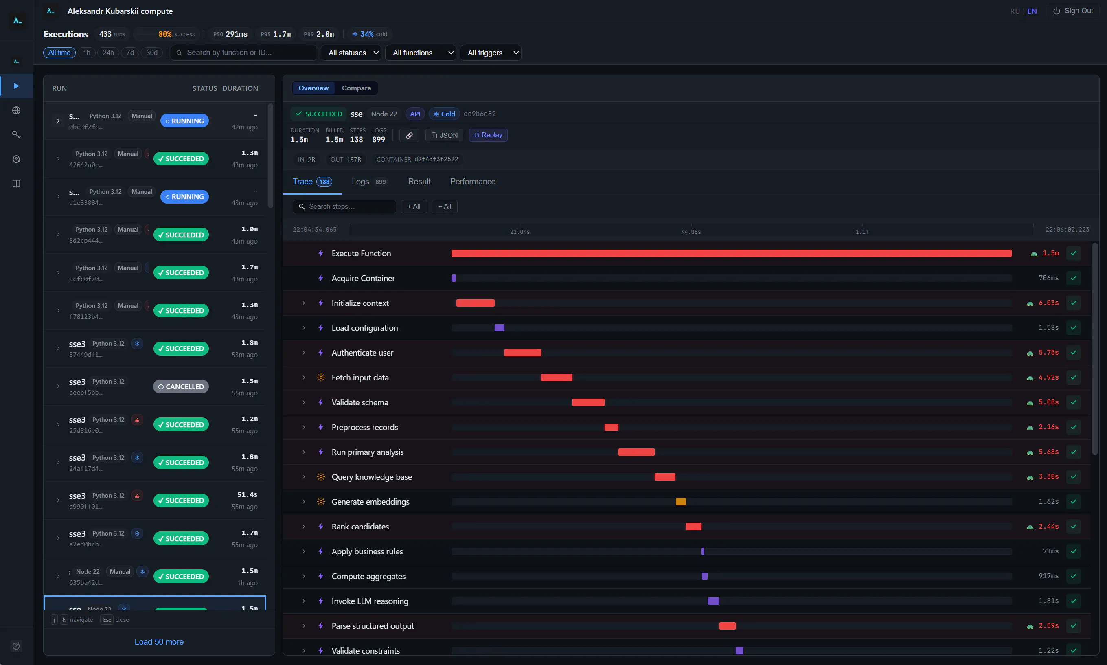1107x665 pixels.
Task: Click the Execute Function red timeline bar
Action: [731, 254]
